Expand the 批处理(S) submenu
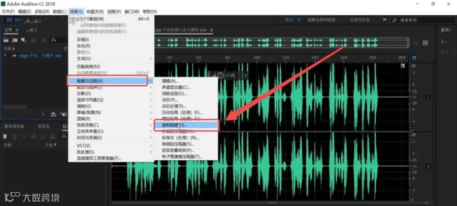 [111, 152]
